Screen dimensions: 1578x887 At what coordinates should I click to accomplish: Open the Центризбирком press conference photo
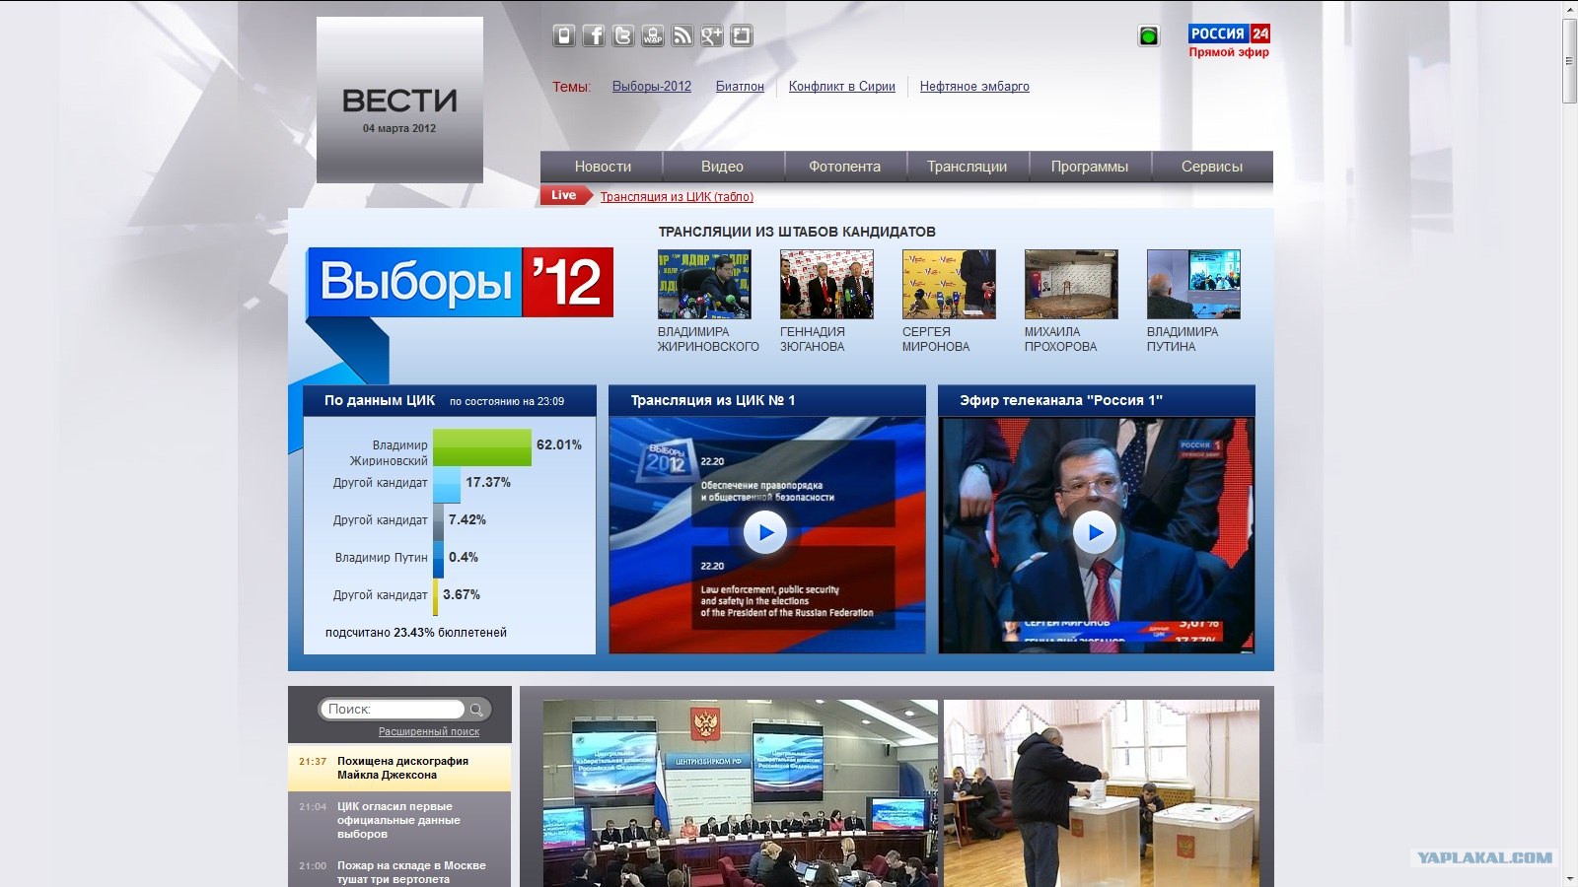pyautogui.click(x=741, y=793)
